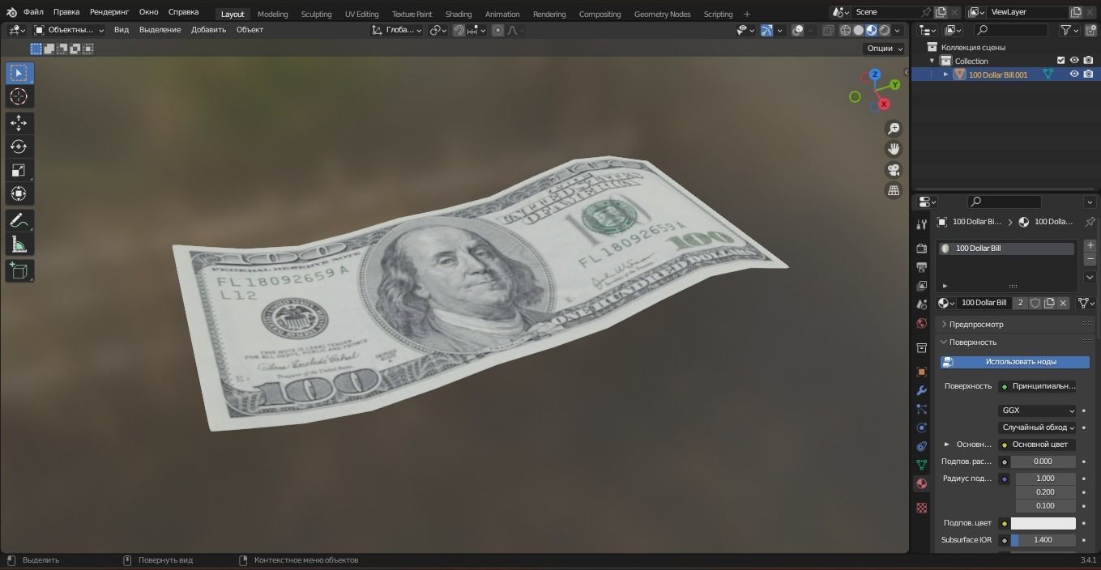Open the Material properties tab

921,483
